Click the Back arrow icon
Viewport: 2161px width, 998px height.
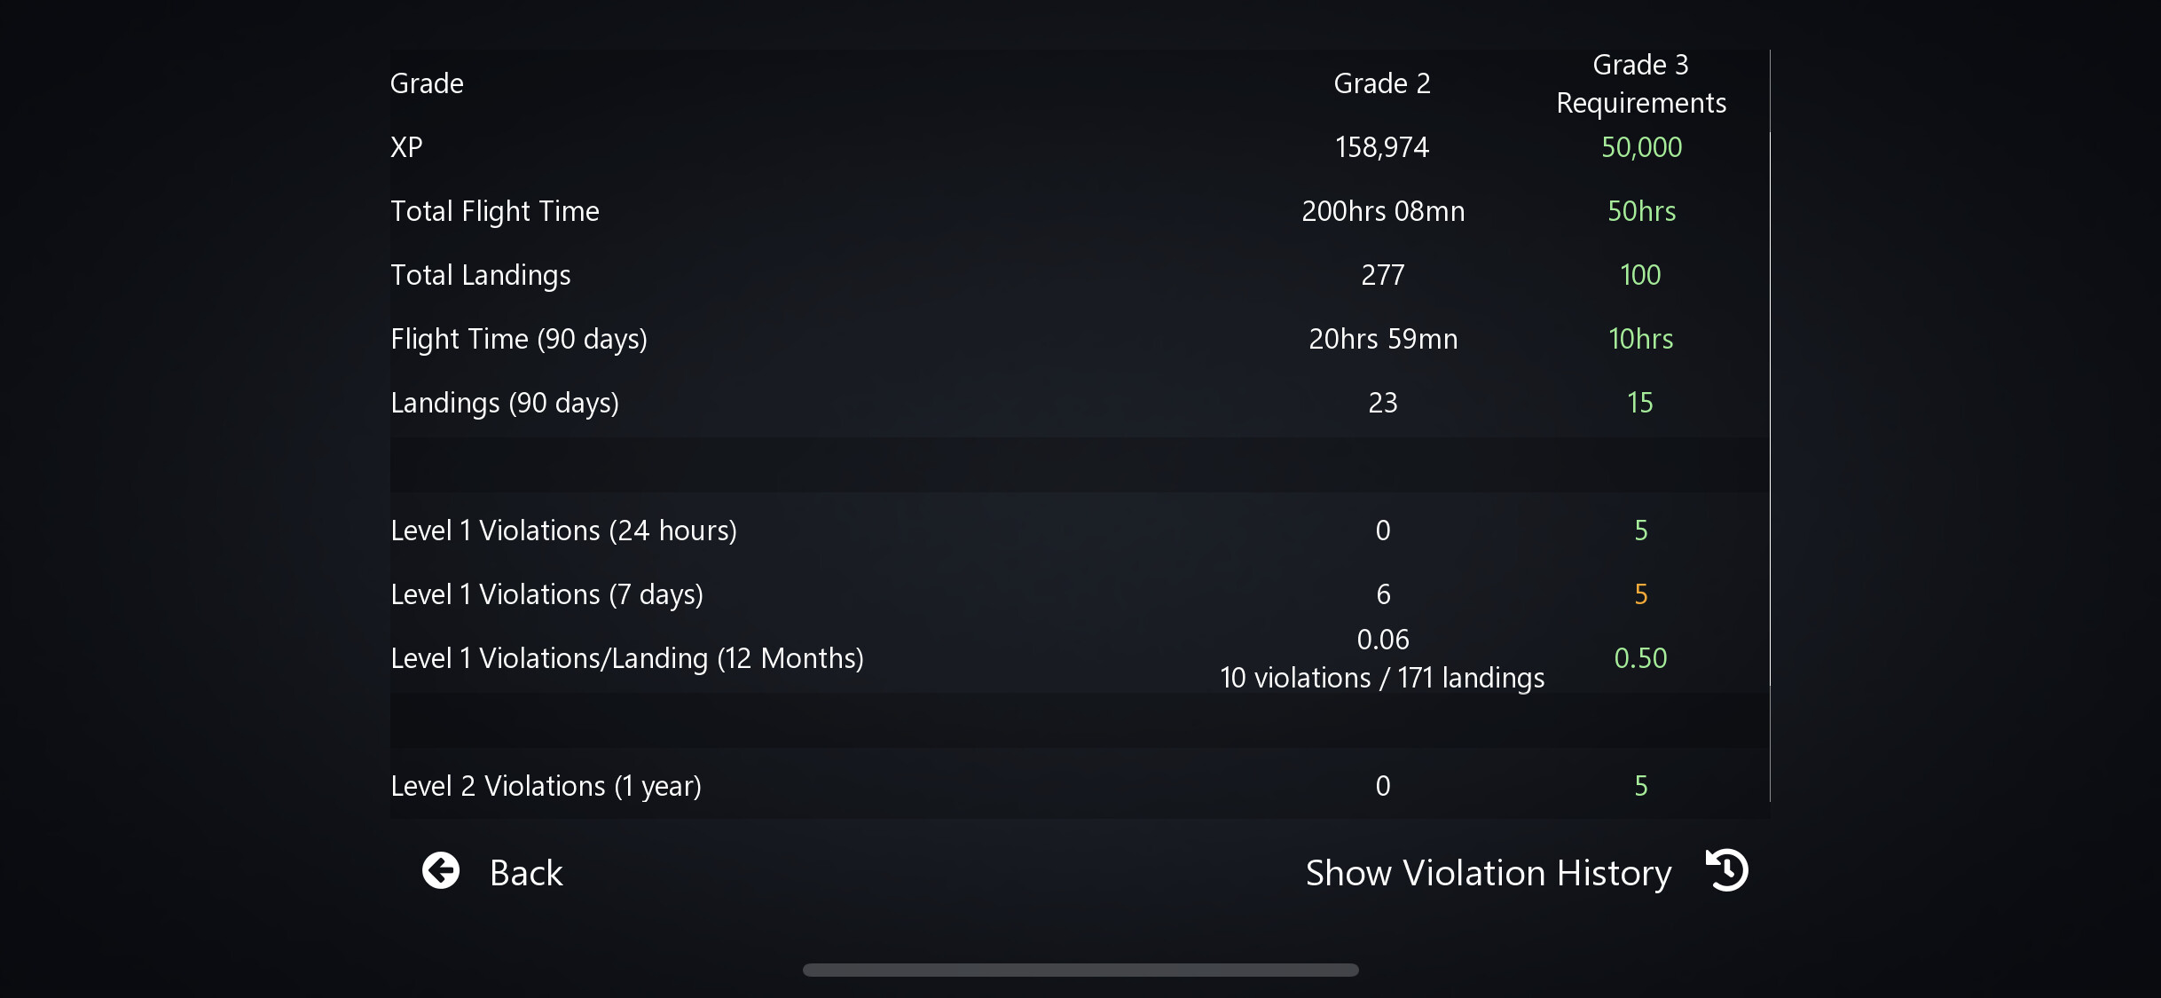tap(441, 871)
